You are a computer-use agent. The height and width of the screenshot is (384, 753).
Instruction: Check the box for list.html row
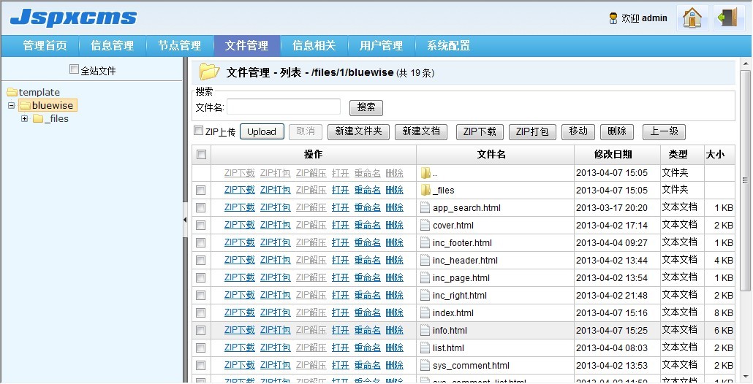coord(201,347)
